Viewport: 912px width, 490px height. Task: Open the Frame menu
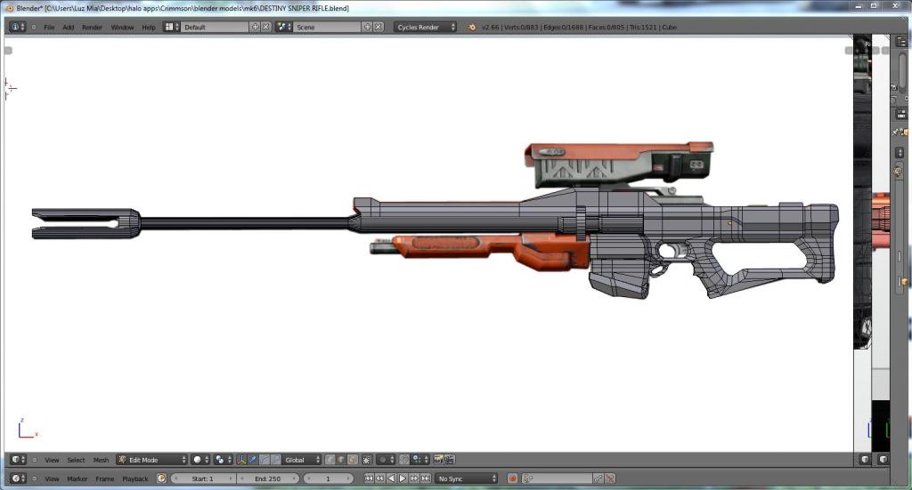pyautogui.click(x=105, y=479)
